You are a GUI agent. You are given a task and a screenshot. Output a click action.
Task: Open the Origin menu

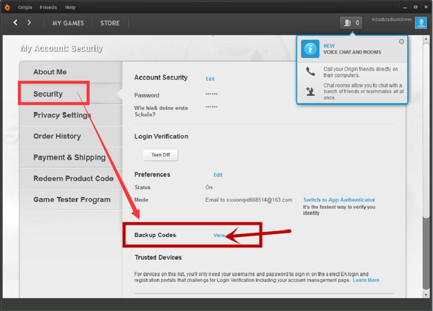[x=25, y=7]
